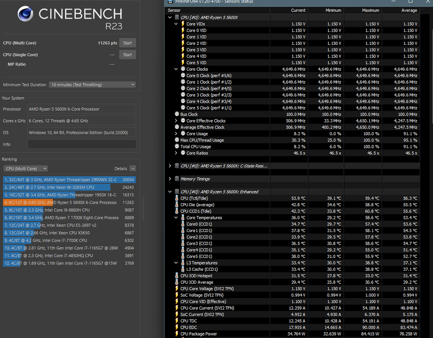Image resolution: width=433 pixels, height=338 pixels.
Task: Click the Current column header
Action: 289,10
